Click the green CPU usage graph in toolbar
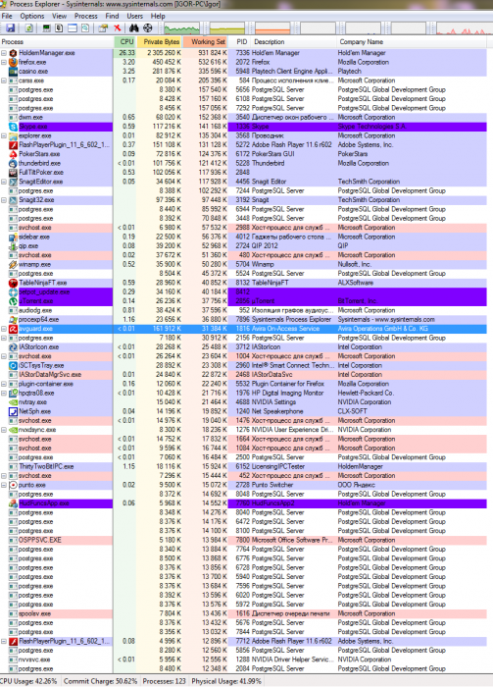This screenshot has height=687, width=493. click(182, 28)
